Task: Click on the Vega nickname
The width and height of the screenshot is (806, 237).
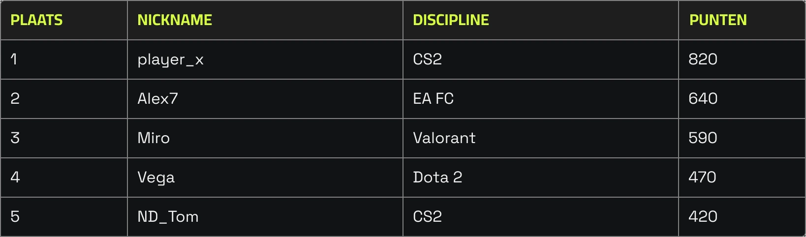Action: tap(156, 178)
